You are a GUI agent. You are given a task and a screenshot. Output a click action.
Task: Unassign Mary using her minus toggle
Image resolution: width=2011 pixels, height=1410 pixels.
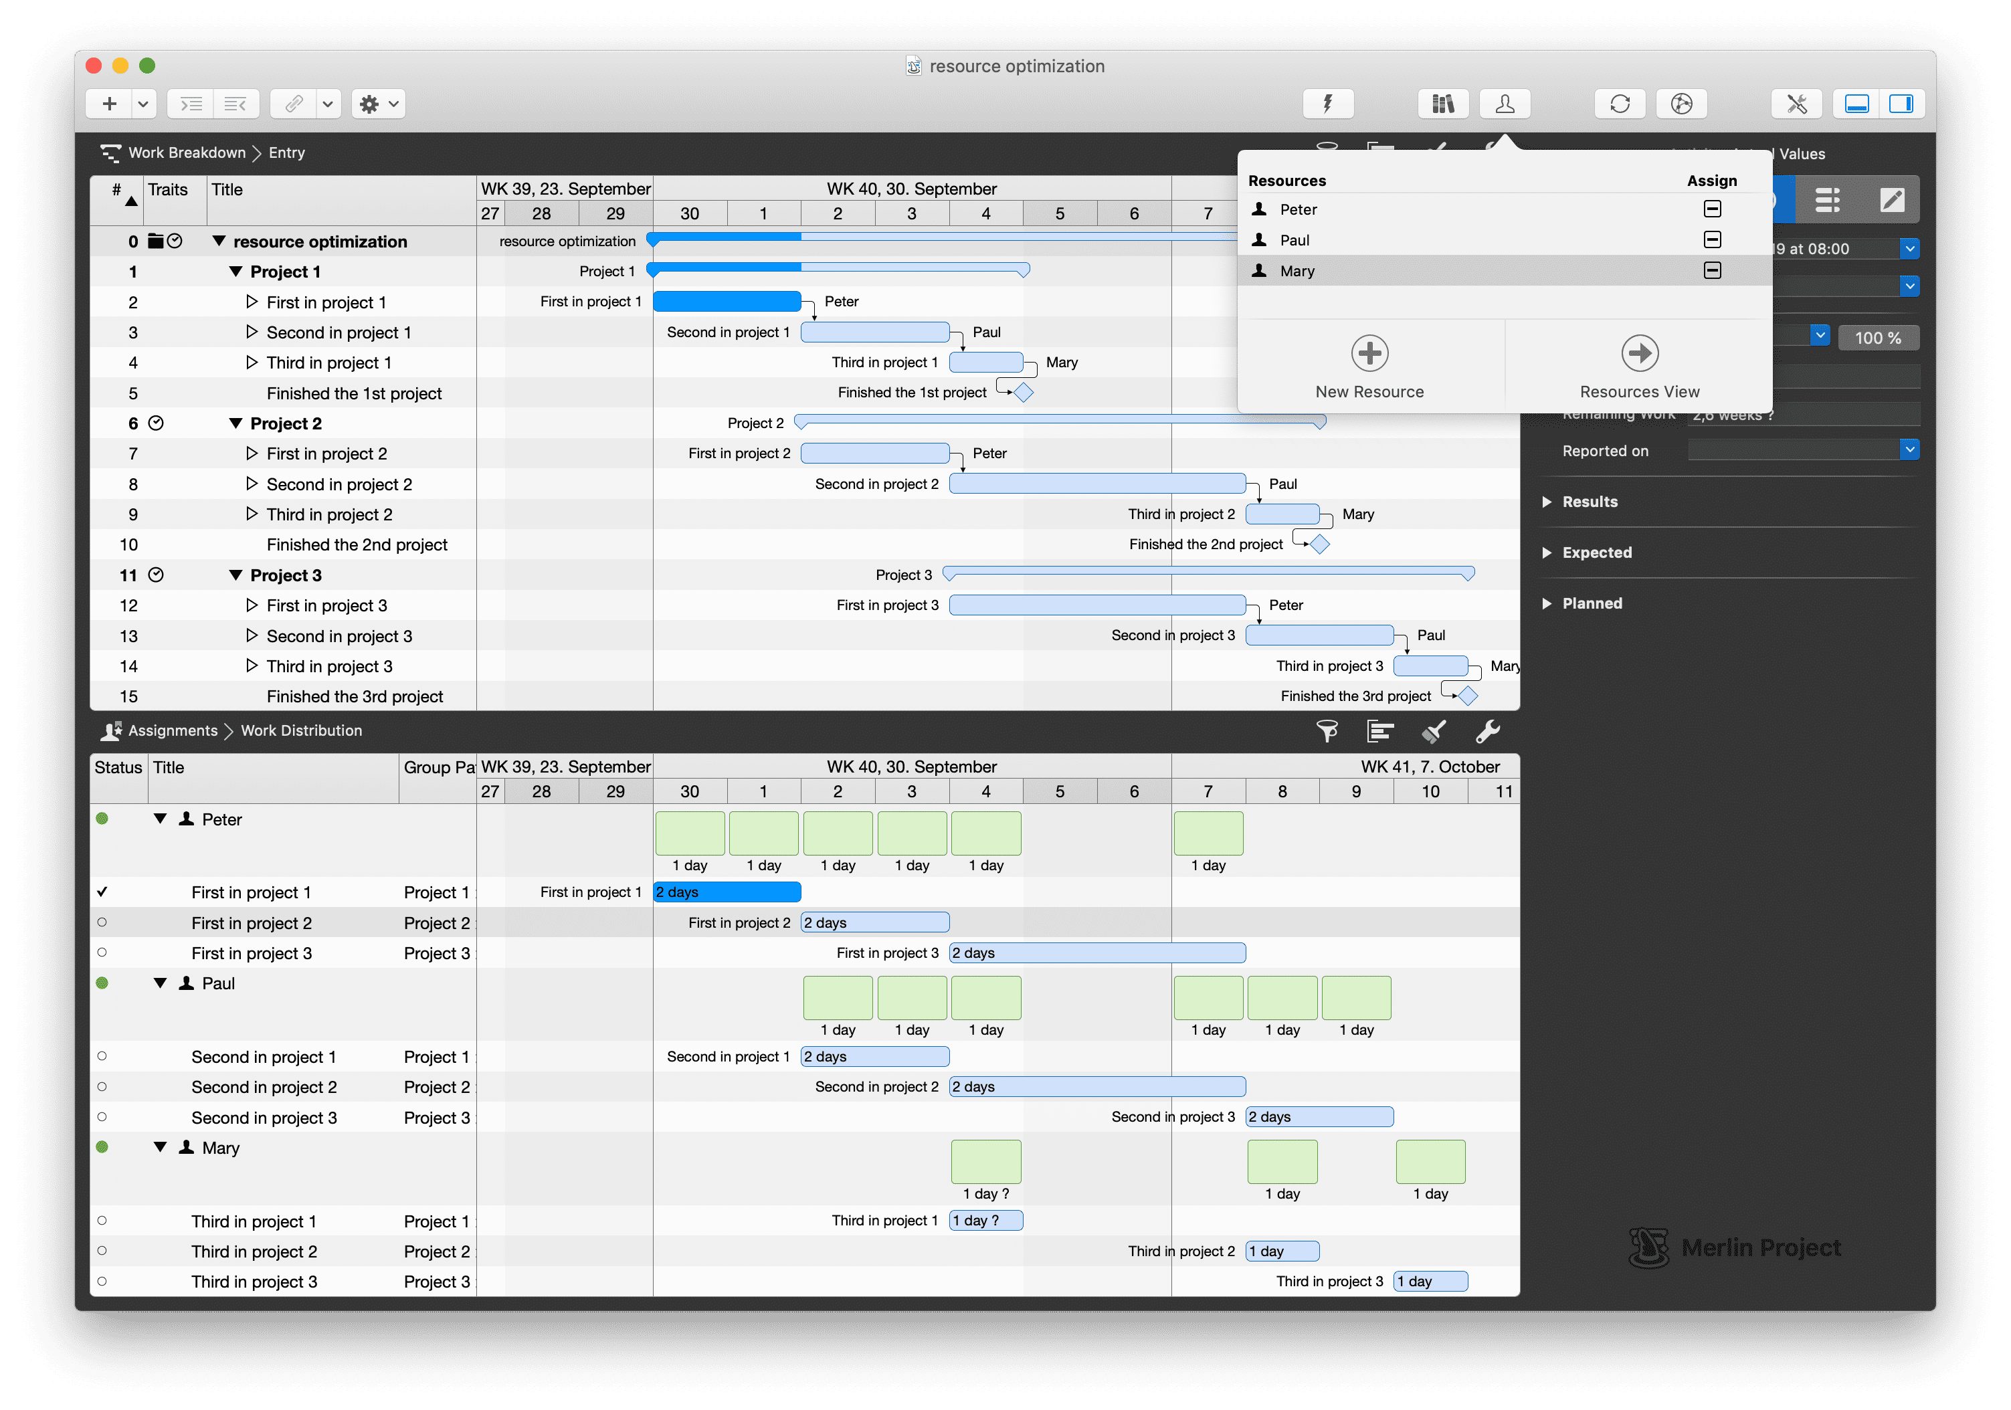click(x=1713, y=271)
